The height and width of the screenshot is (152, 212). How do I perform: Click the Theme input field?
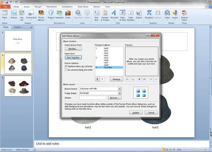[93, 98]
